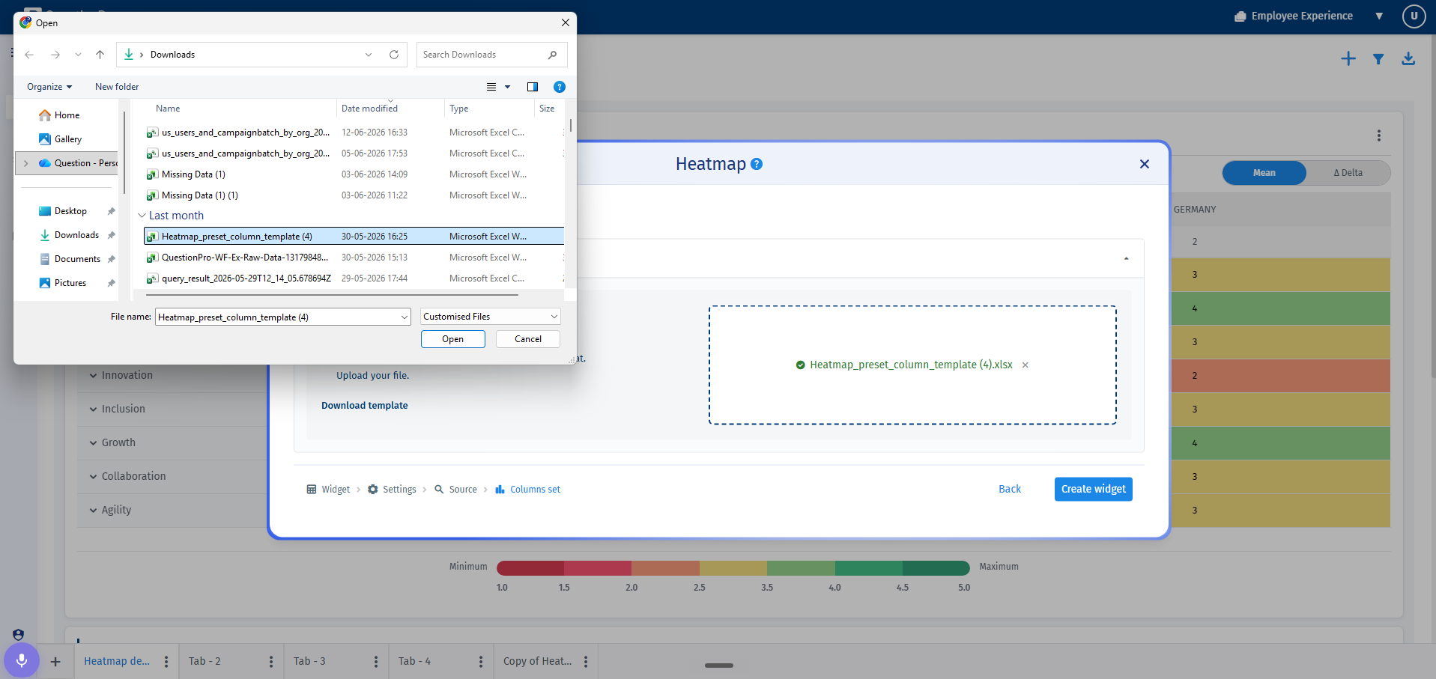Screen dimensions: 1436x679
Task: Click the Open button
Action: 453,339
